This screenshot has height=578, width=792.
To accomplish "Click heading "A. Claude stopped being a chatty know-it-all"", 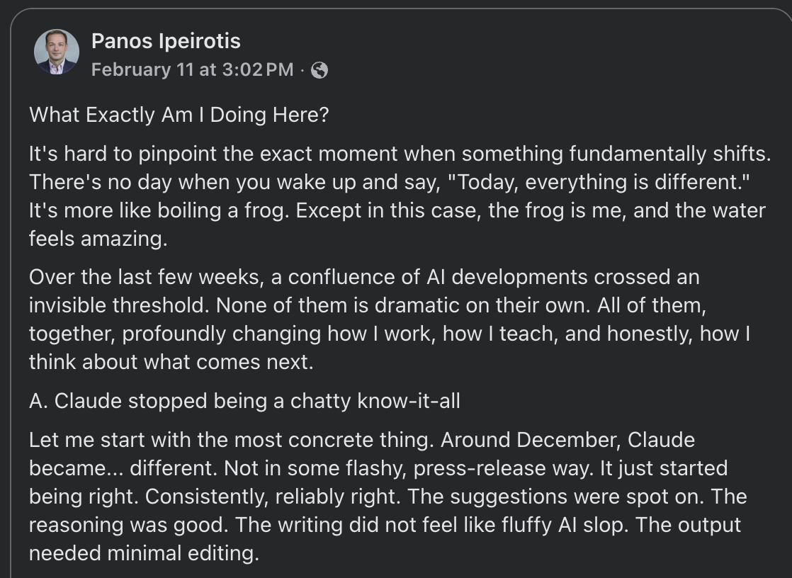I will tap(244, 401).
